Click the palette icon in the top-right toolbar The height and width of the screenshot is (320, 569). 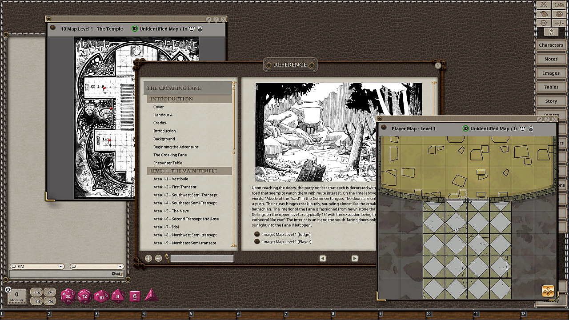point(559,14)
